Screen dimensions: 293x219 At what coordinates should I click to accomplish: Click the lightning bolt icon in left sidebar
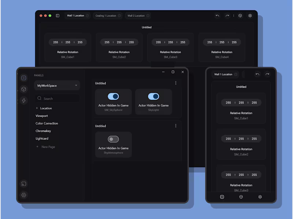24,101
